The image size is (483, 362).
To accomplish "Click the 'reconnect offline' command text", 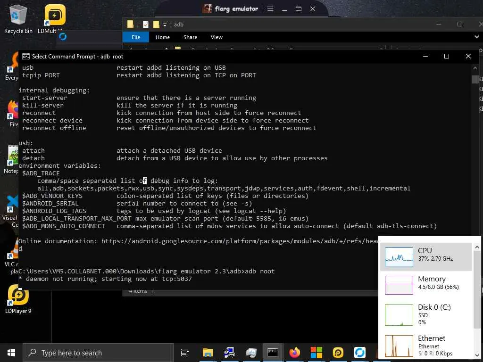I will coord(54,128).
